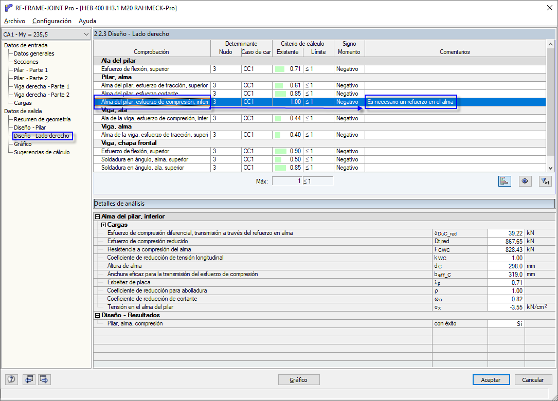Select Resumen de geometría tree item
Viewport: 558px width, 401px height.
(x=42, y=119)
